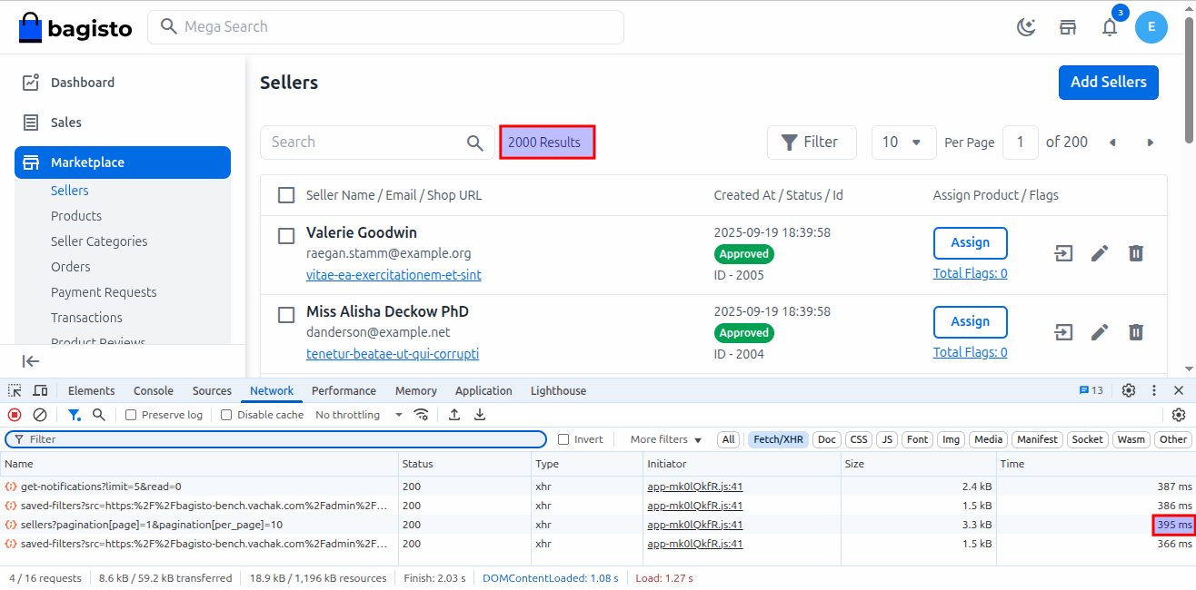Image resolution: width=1196 pixels, height=590 pixels.
Task: Enable the Preserve log checkbox
Action: click(131, 415)
